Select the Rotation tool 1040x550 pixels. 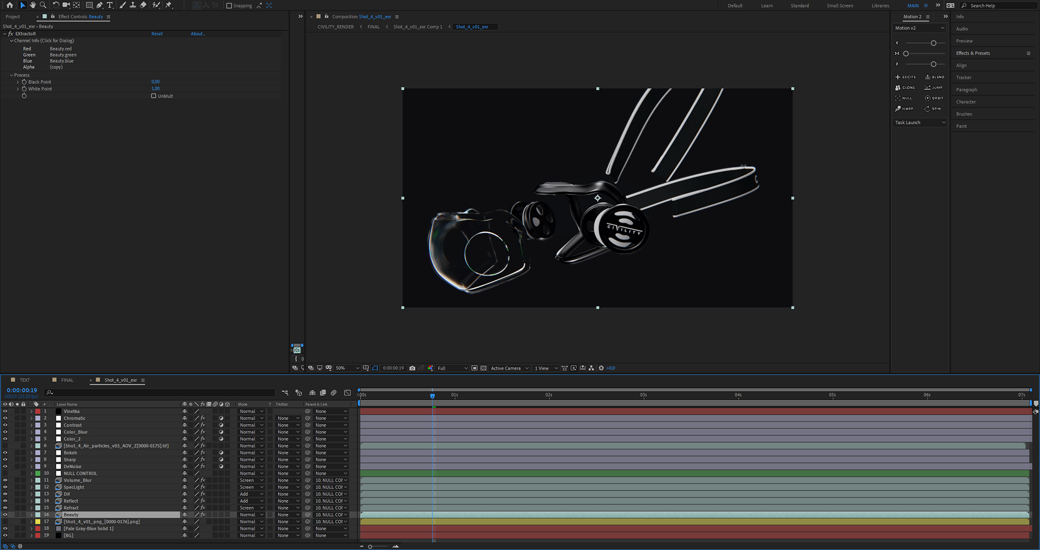tap(55, 5)
